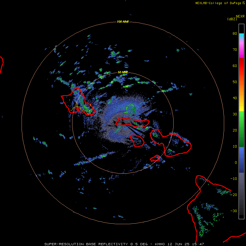Click the 50 NMI range ring label
246x246 pixels.
click(x=123, y=72)
